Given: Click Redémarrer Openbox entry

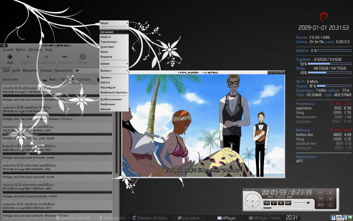Looking at the screenshot, I should 114,93.
